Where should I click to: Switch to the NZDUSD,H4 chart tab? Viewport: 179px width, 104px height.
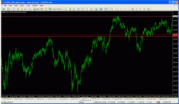(x=163, y=99)
